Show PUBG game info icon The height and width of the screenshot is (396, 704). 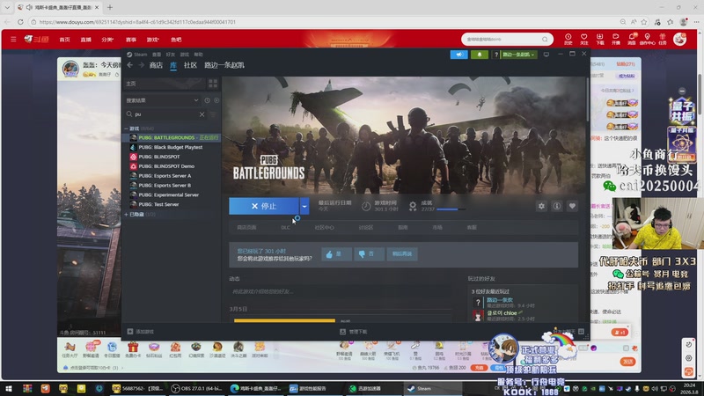click(557, 206)
